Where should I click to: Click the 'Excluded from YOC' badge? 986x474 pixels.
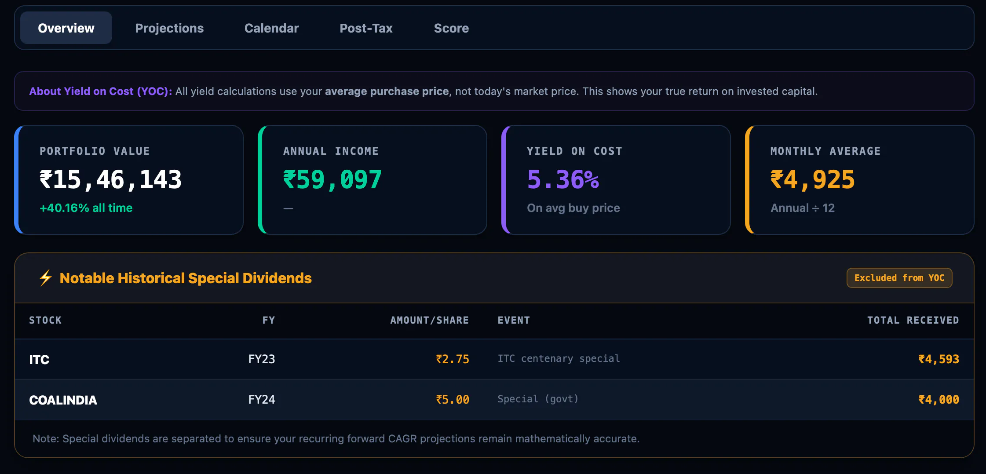point(899,278)
